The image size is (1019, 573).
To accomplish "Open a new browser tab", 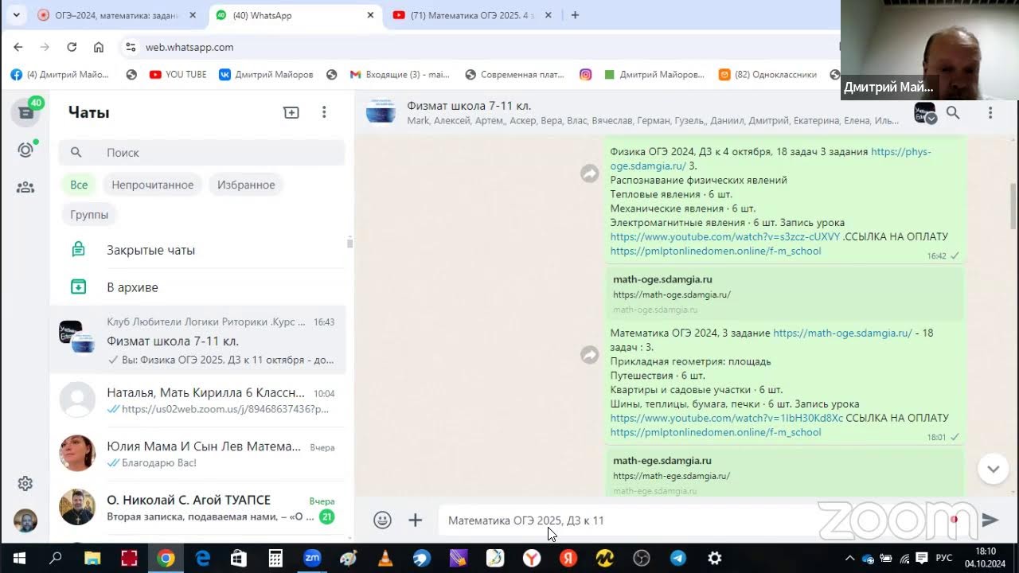I will pyautogui.click(x=575, y=15).
